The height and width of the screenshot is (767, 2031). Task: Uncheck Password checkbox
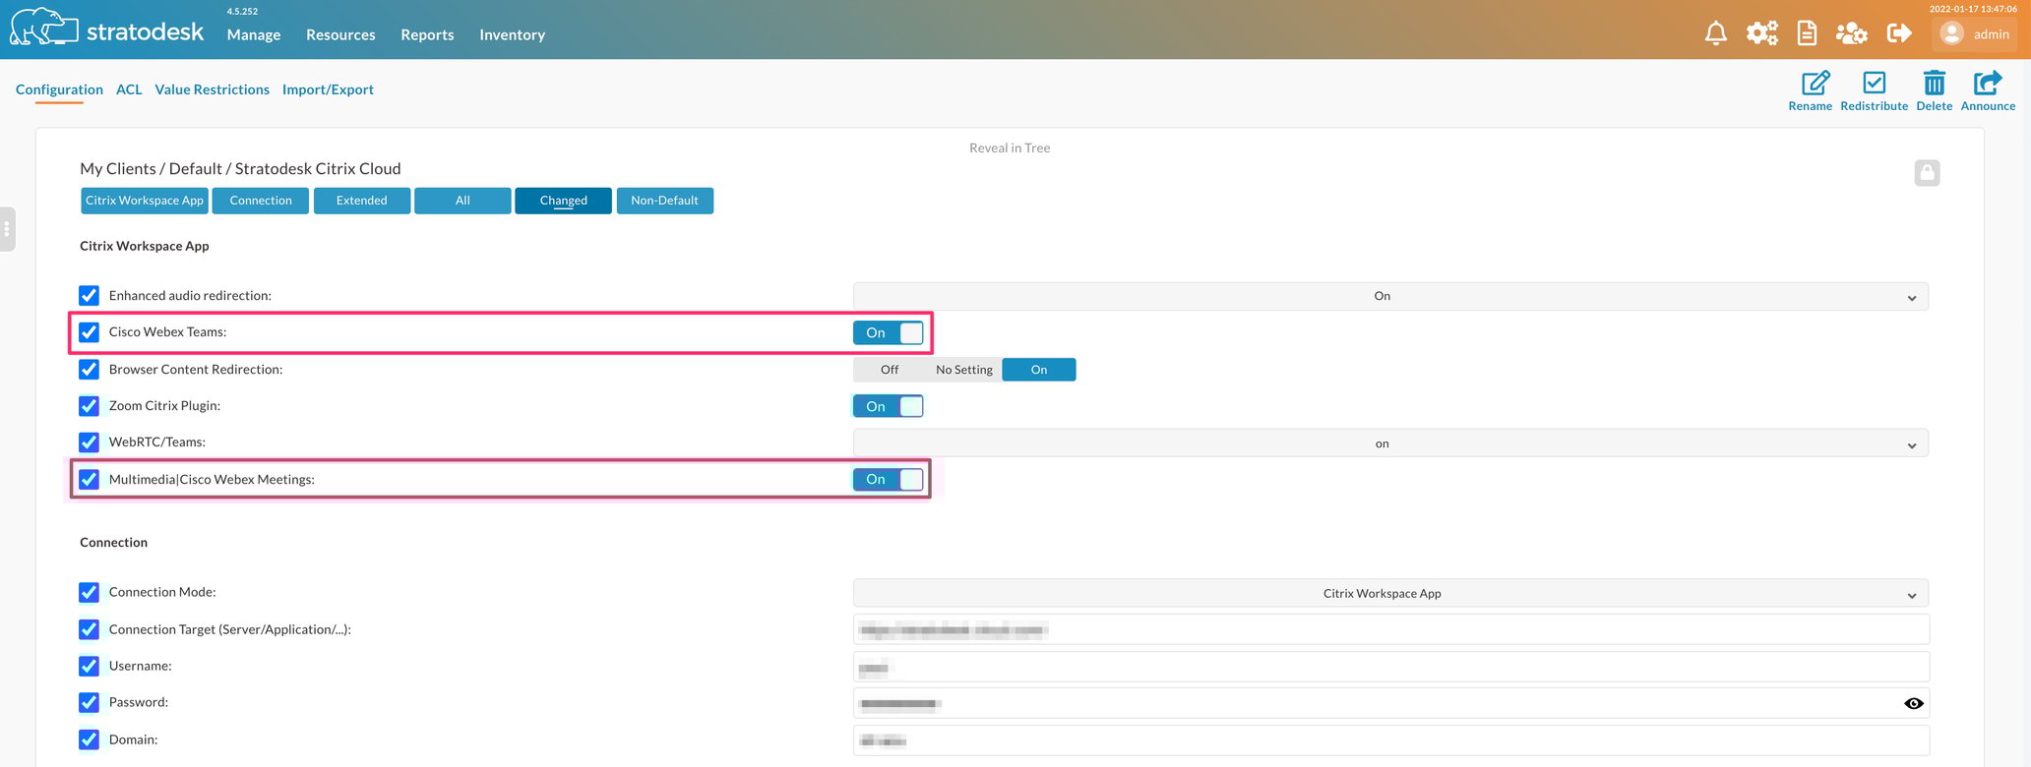point(89,702)
